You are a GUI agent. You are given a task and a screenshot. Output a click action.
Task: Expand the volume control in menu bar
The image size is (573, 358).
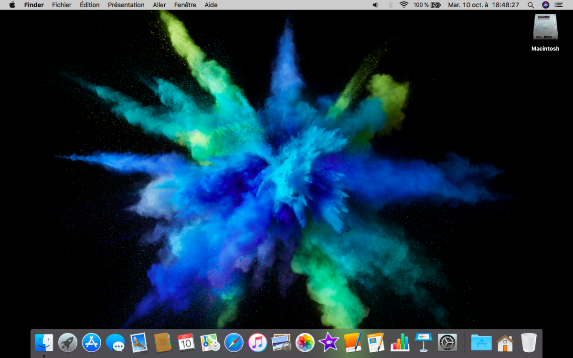click(375, 5)
